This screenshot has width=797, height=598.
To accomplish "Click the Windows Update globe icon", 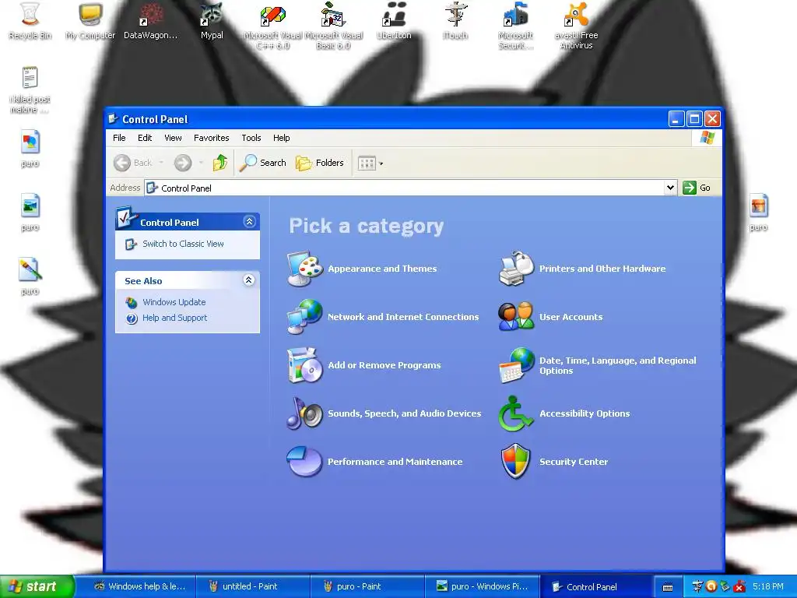I will (132, 303).
